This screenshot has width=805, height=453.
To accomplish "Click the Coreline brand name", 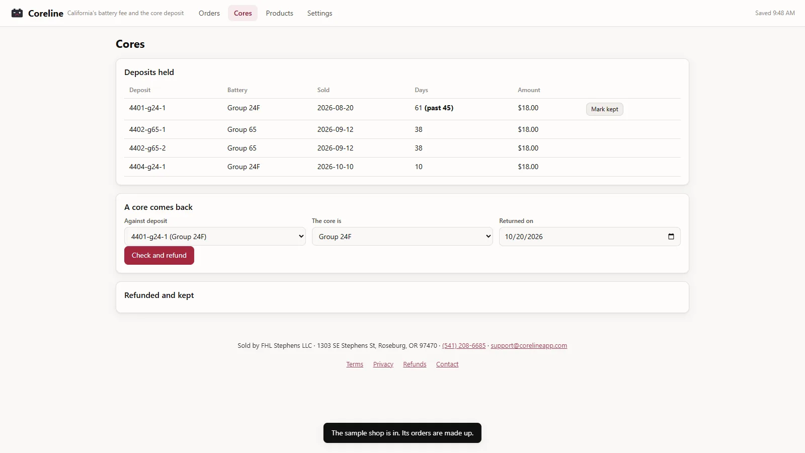I will [x=46, y=14].
